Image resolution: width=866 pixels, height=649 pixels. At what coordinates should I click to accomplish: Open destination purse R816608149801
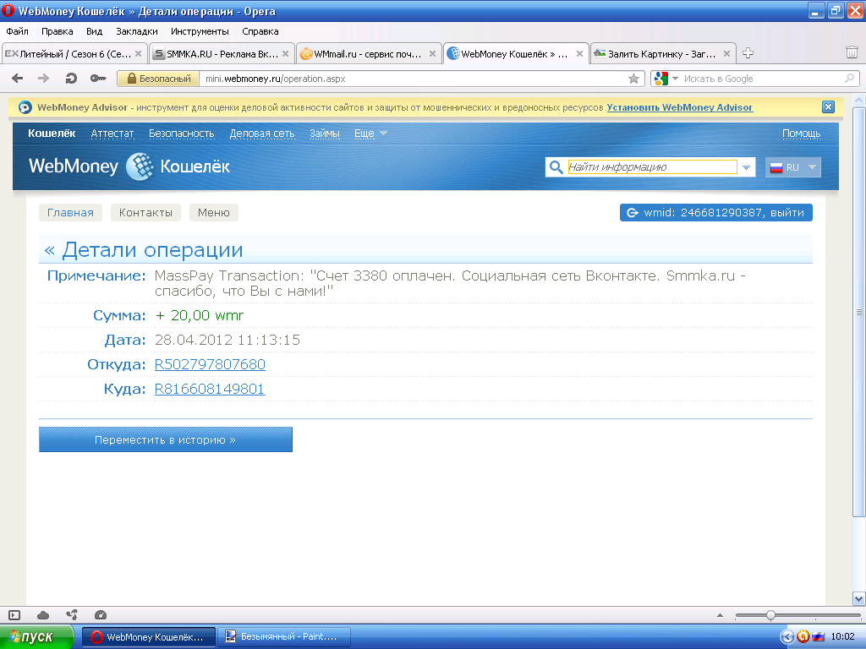pyautogui.click(x=210, y=389)
